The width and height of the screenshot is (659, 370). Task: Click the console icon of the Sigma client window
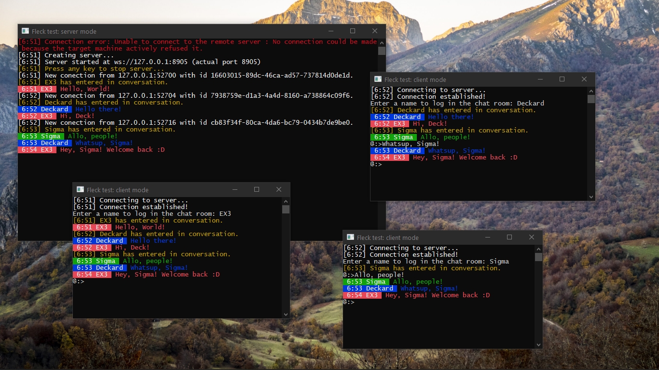coord(350,238)
